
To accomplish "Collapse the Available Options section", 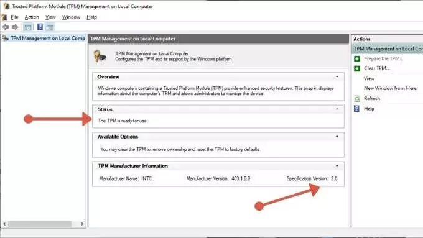I will (x=337, y=137).
